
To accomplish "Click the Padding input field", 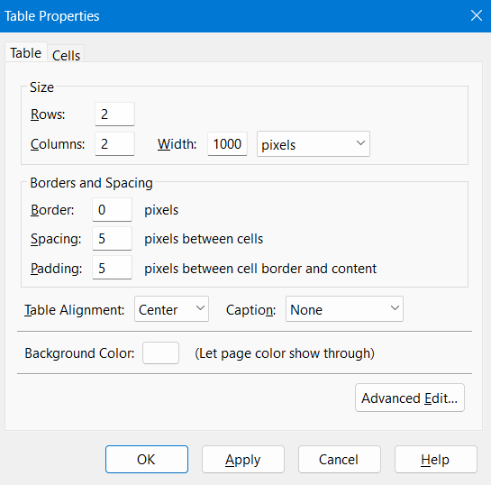I will click(112, 268).
